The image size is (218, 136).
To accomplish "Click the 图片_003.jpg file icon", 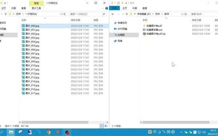I will coord(23,38).
